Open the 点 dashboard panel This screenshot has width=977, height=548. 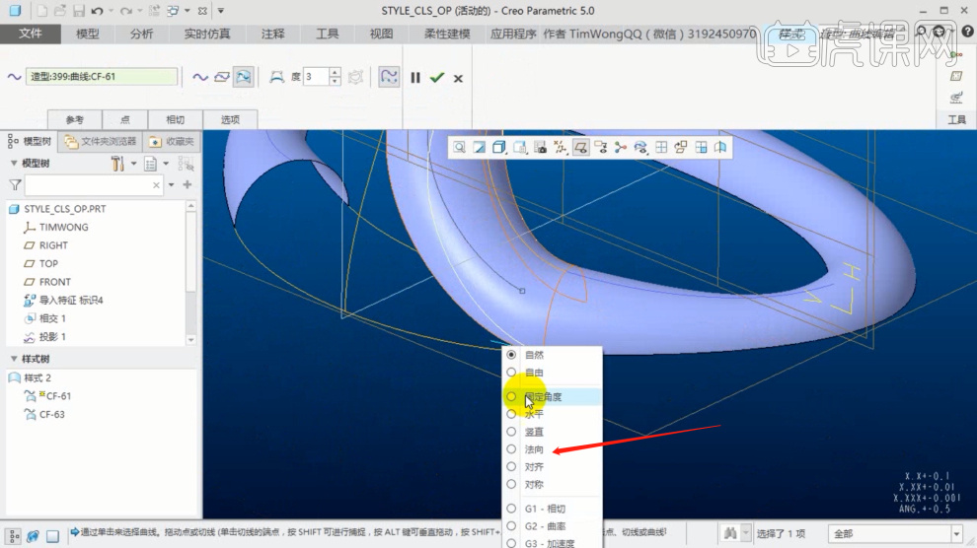[124, 119]
